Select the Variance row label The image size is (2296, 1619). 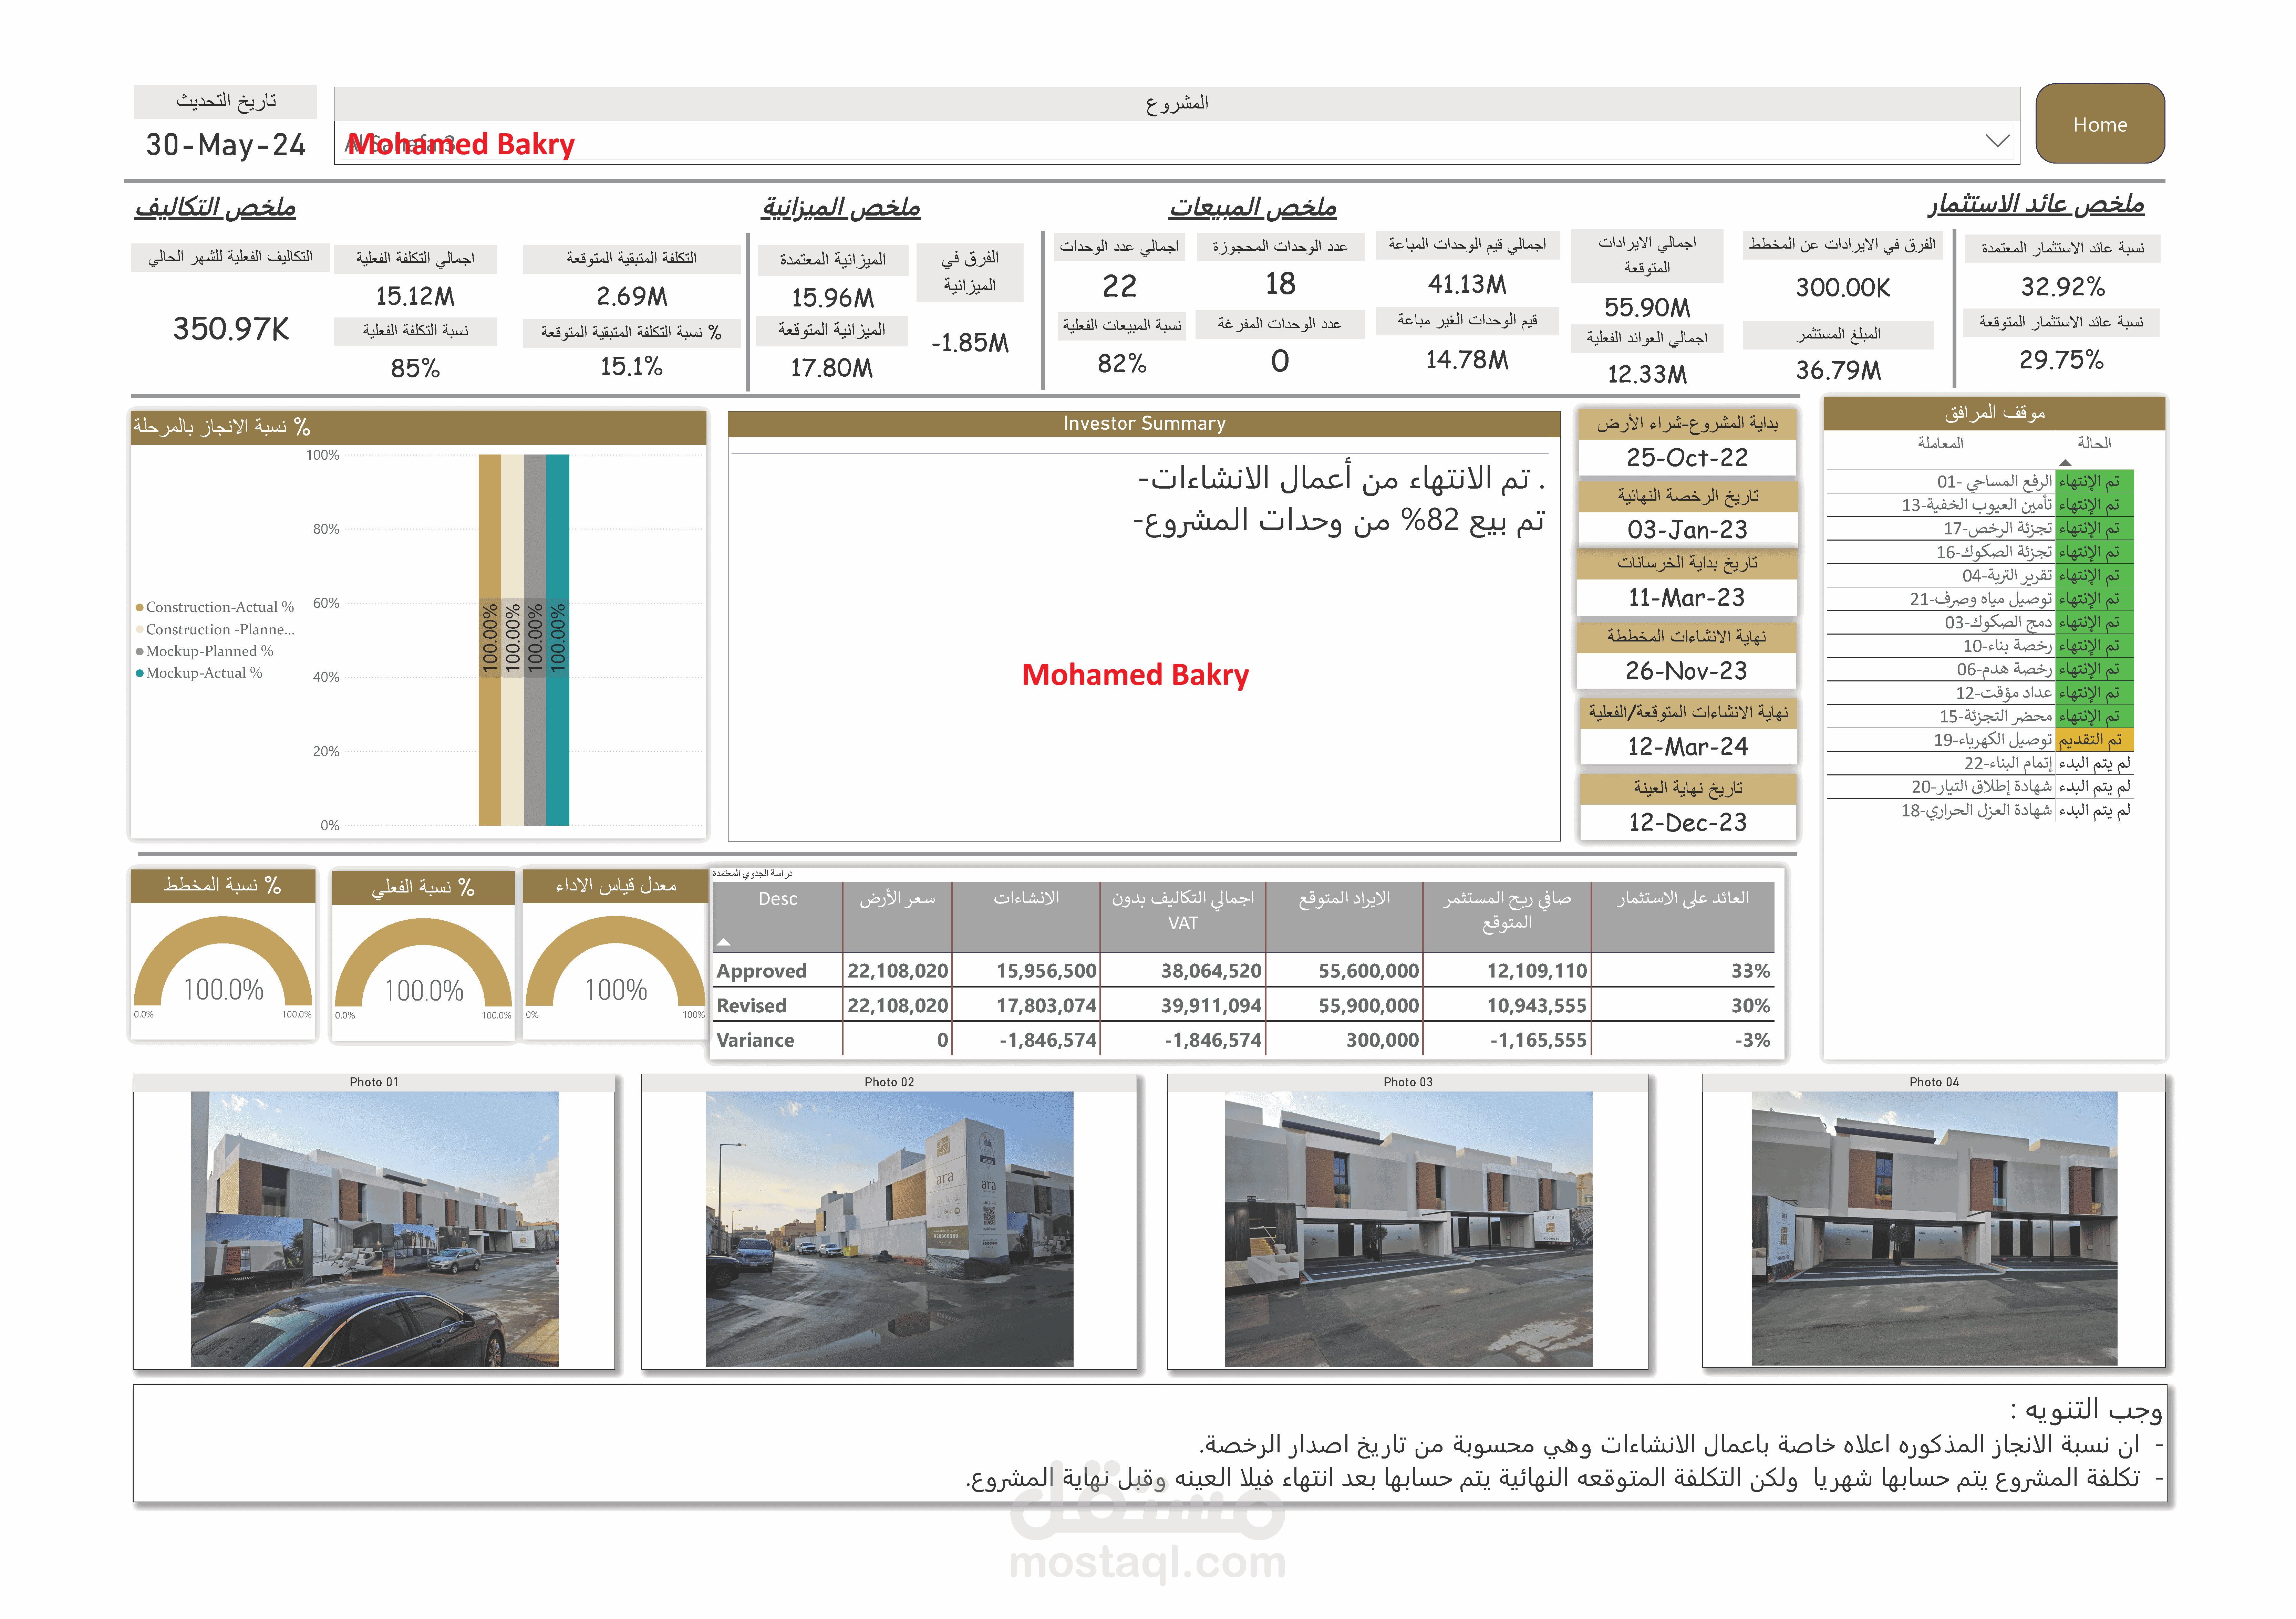[755, 1040]
